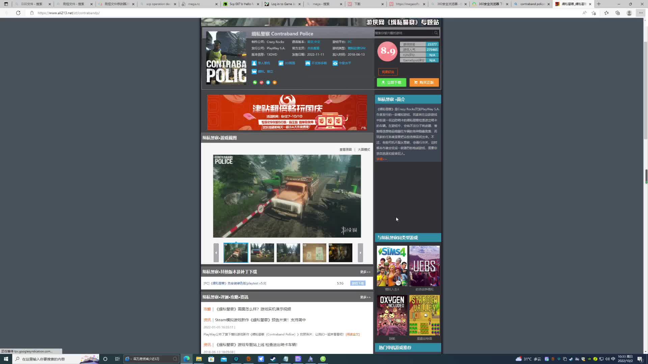Share via the blue QQ icon
Image resolution: width=648 pixels, height=364 pixels.
(268, 82)
